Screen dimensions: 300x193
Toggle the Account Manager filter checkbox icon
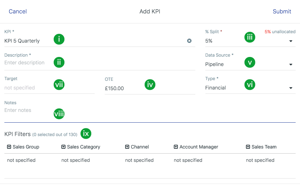point(176,147)
